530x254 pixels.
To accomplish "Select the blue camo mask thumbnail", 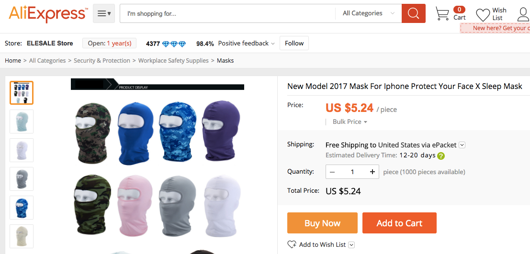I will click(x=22, y=208).
